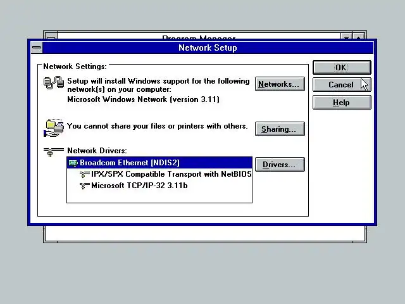Open the Networks... selection dialog
405x304 pixels.
(280, 84)
